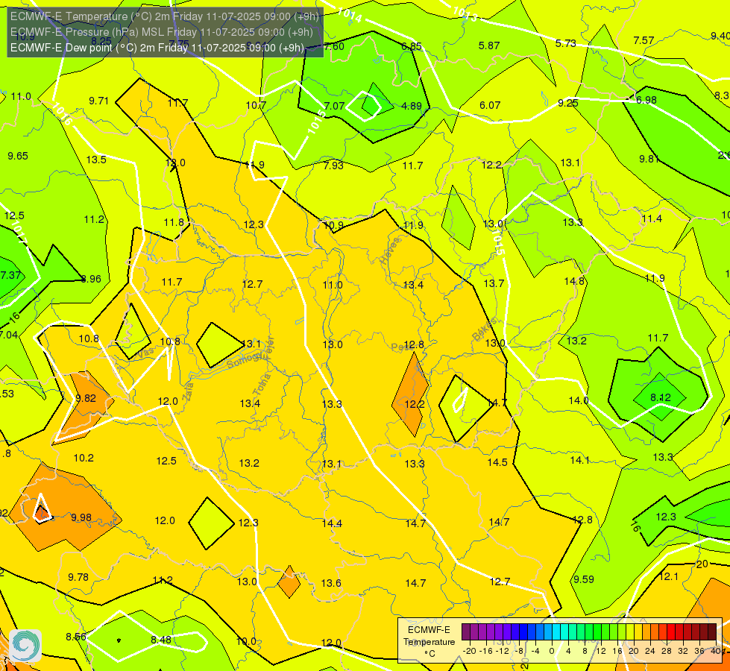Click the dew point value 9.98
This screenshot has height=671, width=730.
point(81,518)
